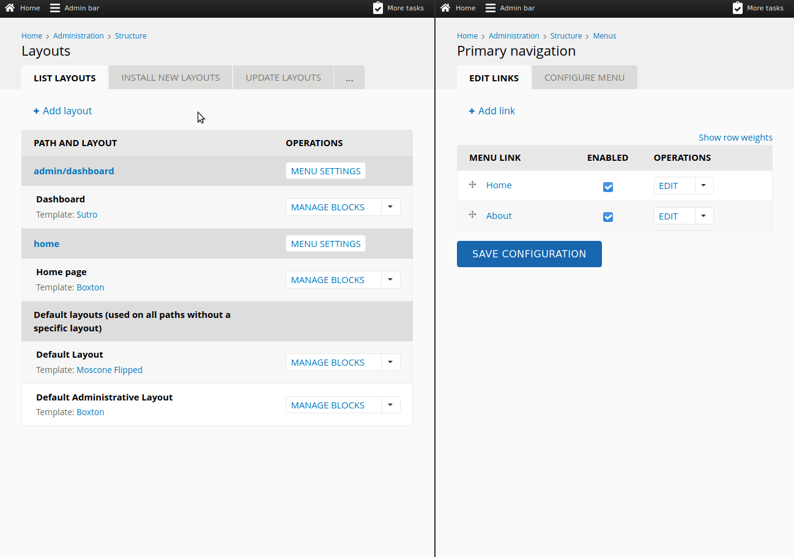The height and width of the screenshot is (557, 794).
Task: Switch to Configure Menu tab
Action: click(585, 78)
